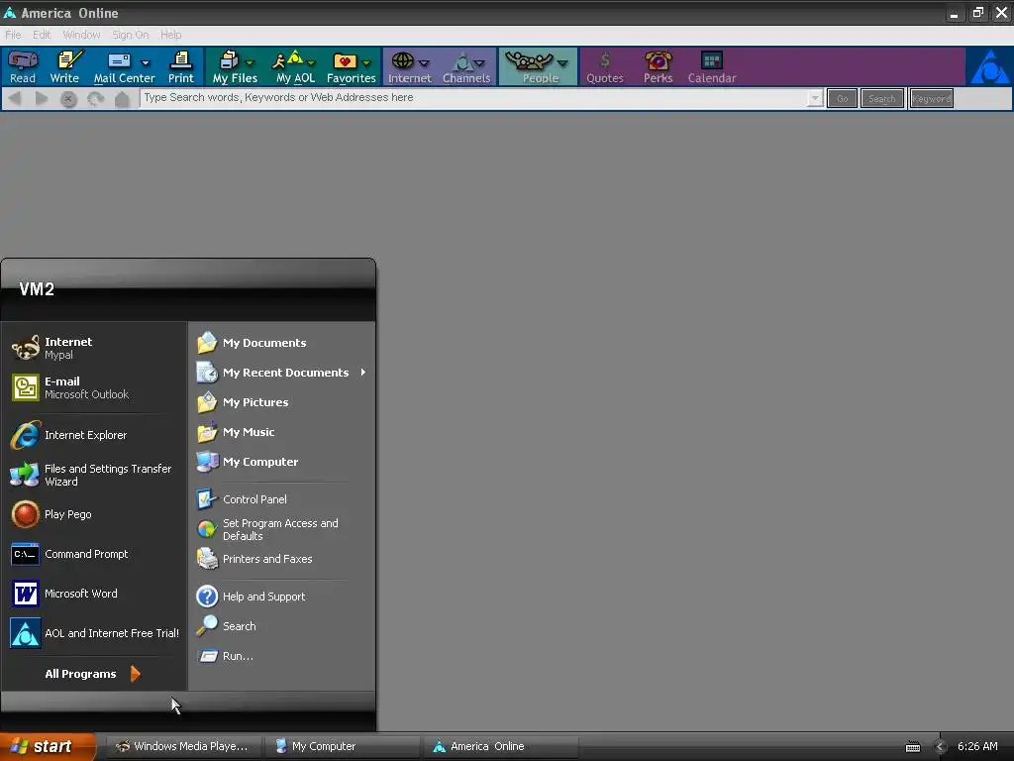Expand the People dropdown arrow
Image resolution: width=1014 pixels, height=761 pixels.
pyautogui.click(x=562, y=62)
